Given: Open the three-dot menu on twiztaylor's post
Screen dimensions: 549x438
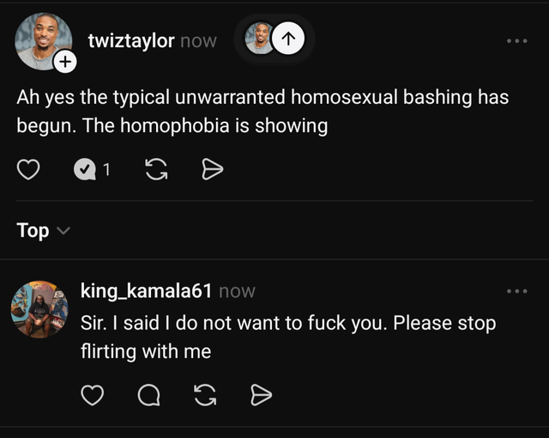Looking at the screenshot, I should [x=517, y=40].
